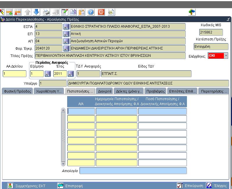
Task: Switch to Χωροθέτηση Υ... tab
Action: coord(49,91)
